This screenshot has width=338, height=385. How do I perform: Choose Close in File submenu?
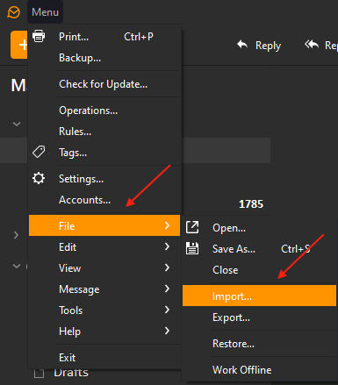(x=260, y=269)
